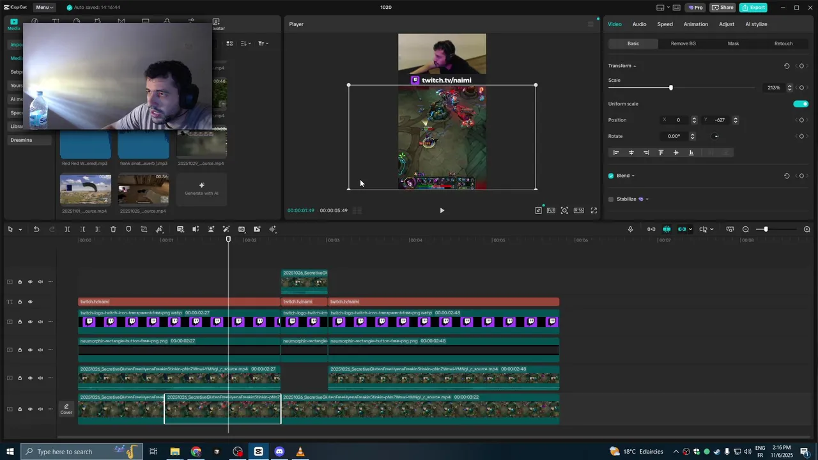
Task: Click the Pro button
Action: click(x=695, y=8)
